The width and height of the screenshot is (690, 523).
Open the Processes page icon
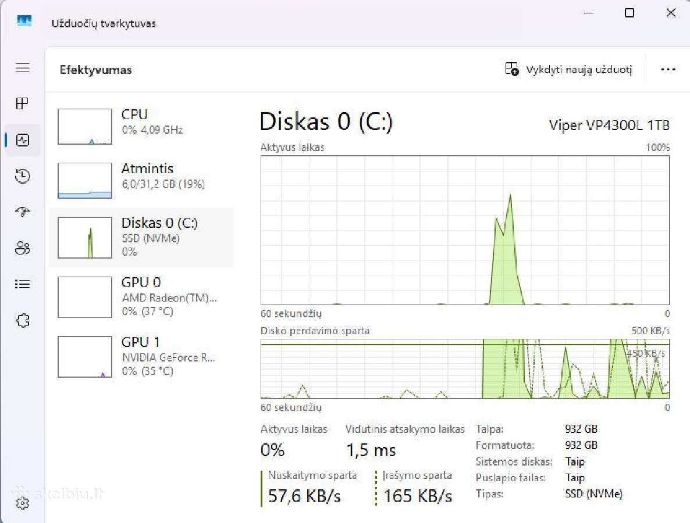click(22, 103)
